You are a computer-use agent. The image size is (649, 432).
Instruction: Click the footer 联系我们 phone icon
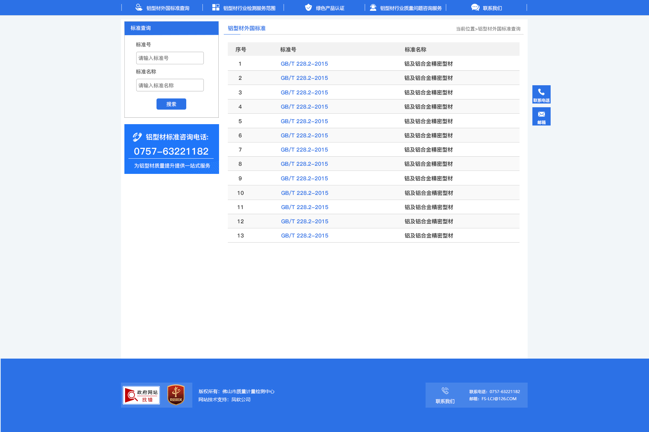click(445, 391)
